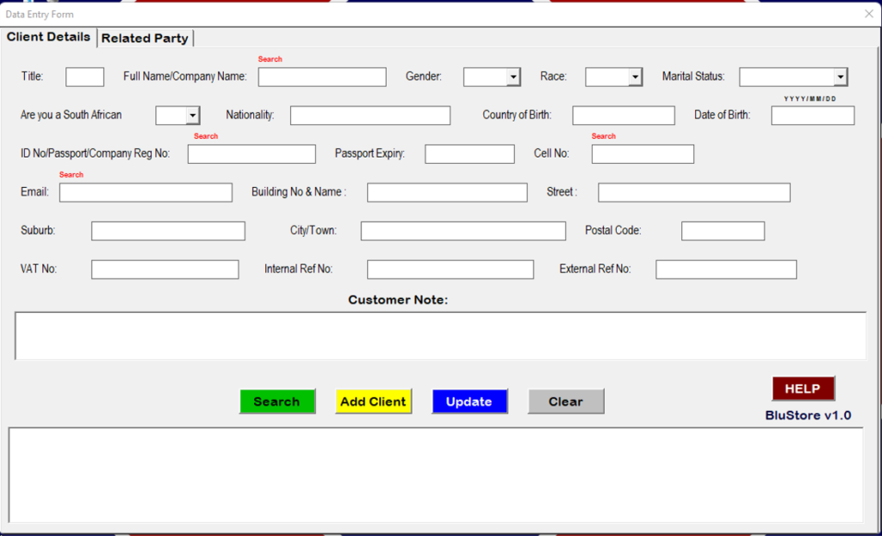
Task: Switch to the Related Party tab
Action: coord(145,38)
